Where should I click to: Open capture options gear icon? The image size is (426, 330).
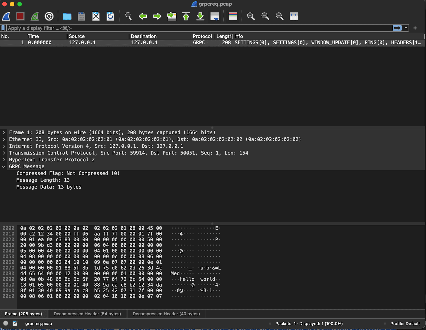pyautogui.click(x=49, y=16)
